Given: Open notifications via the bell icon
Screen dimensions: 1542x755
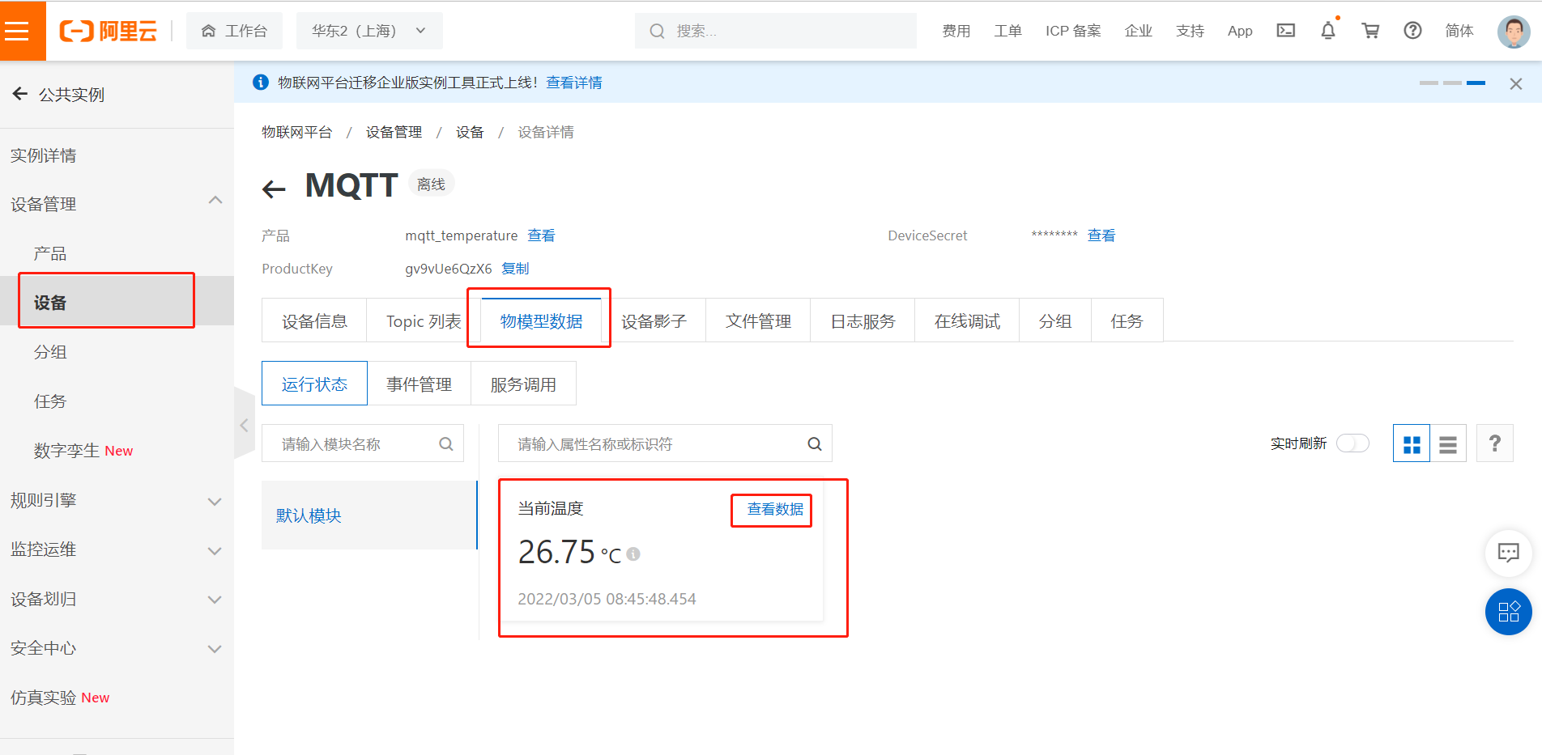Looking at the screenshot, I should point(1327,30).
